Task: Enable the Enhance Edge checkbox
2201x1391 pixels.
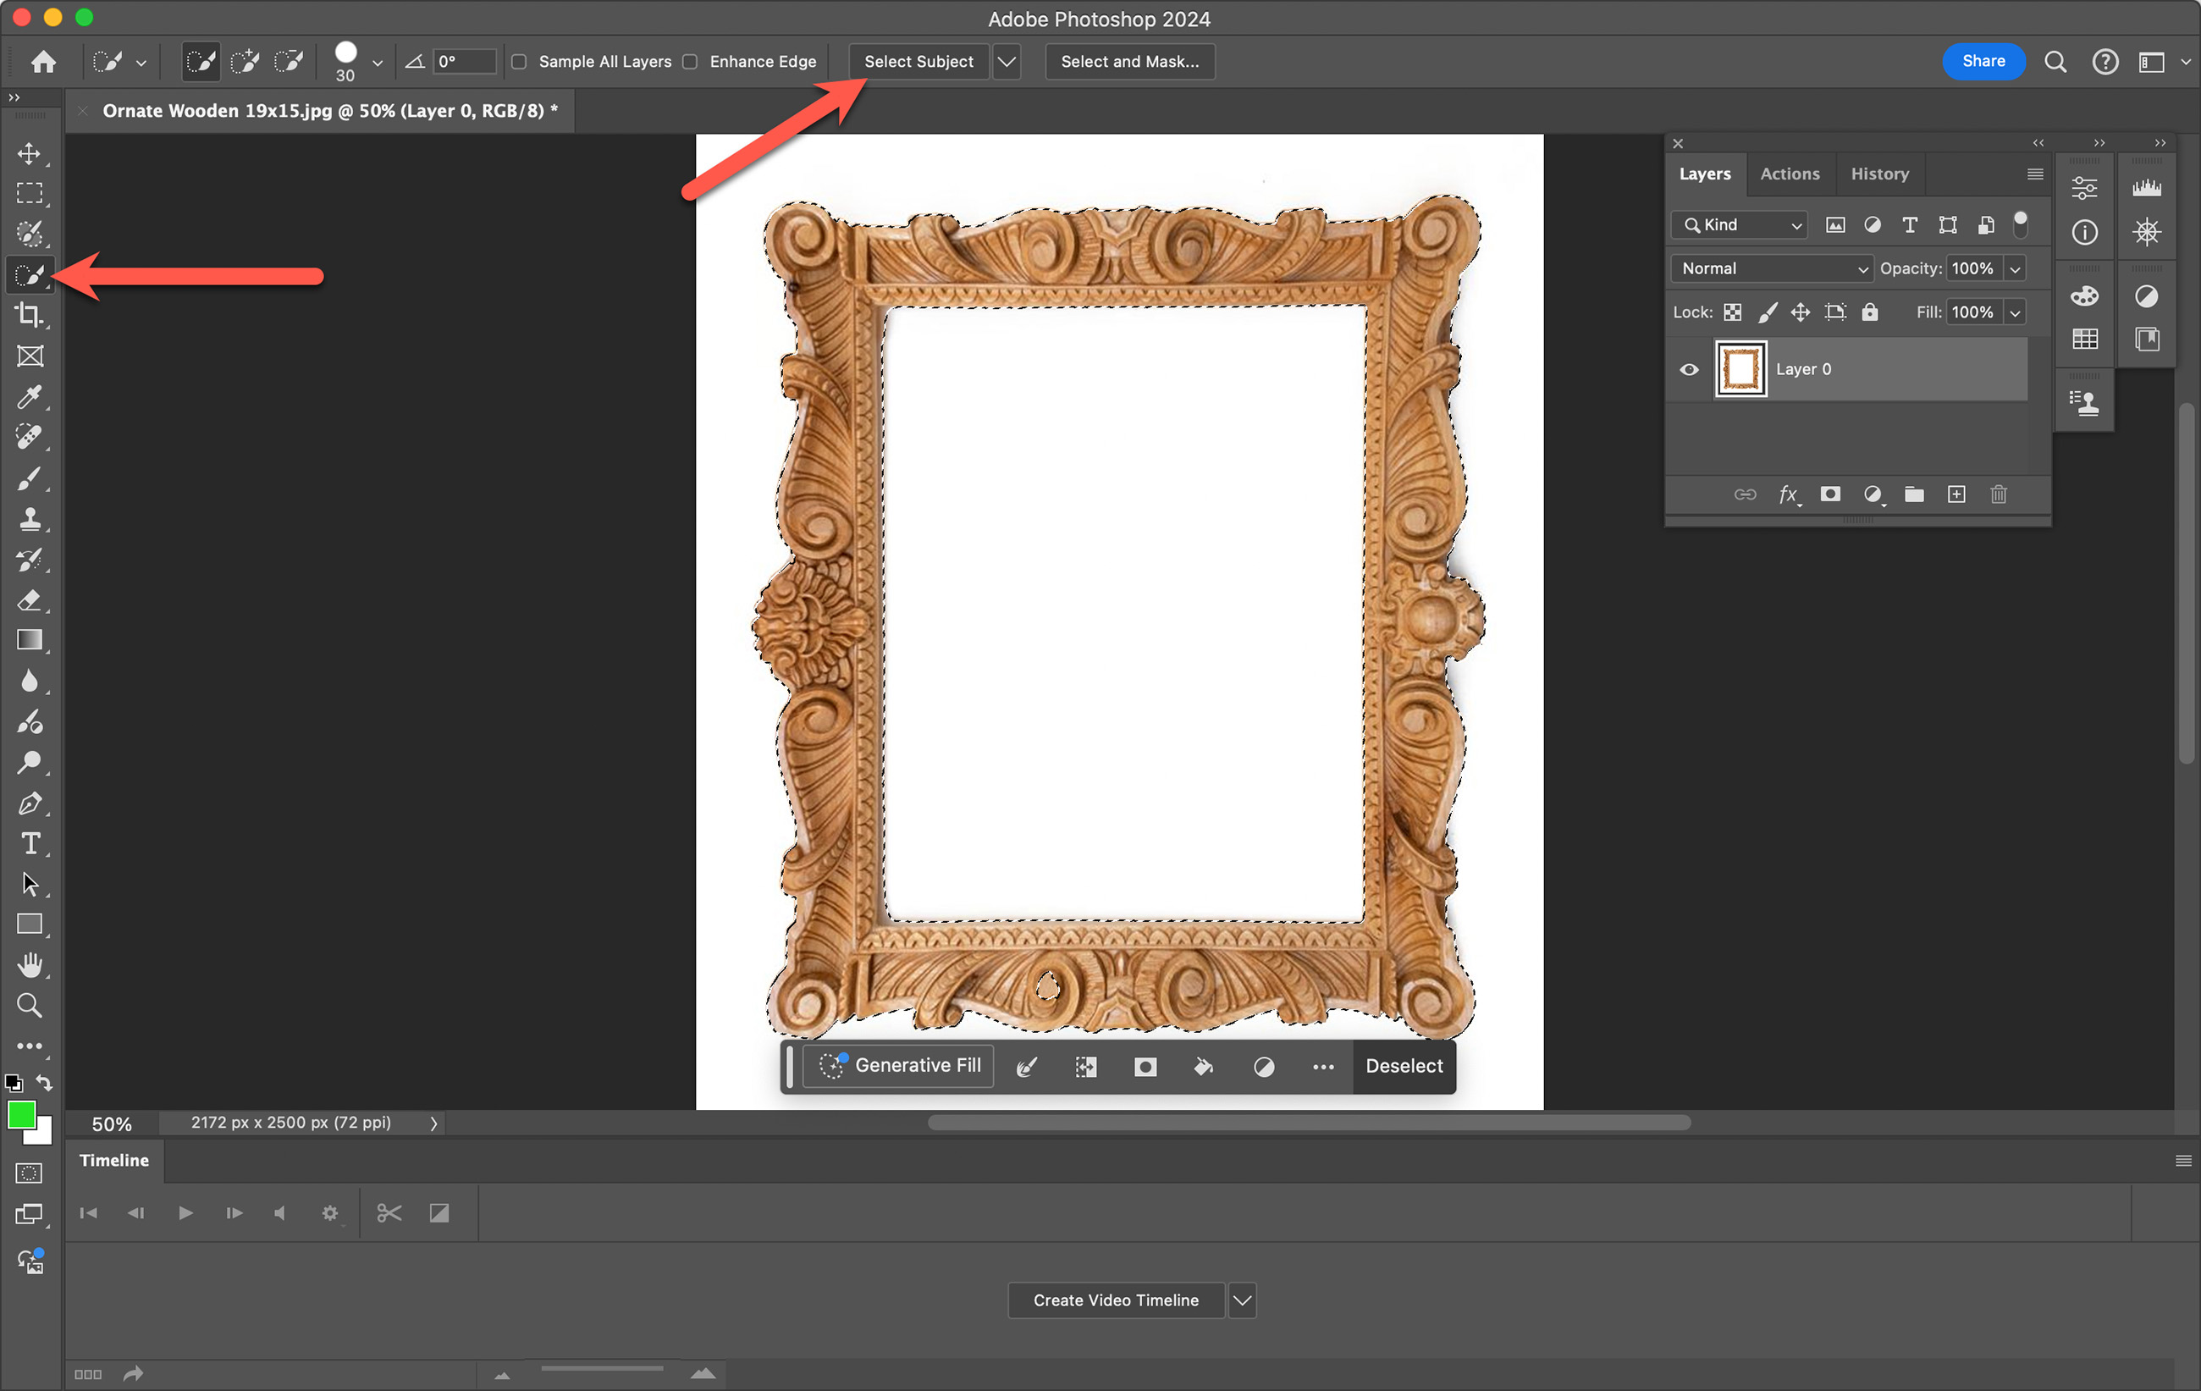Action: click(690, 61)
